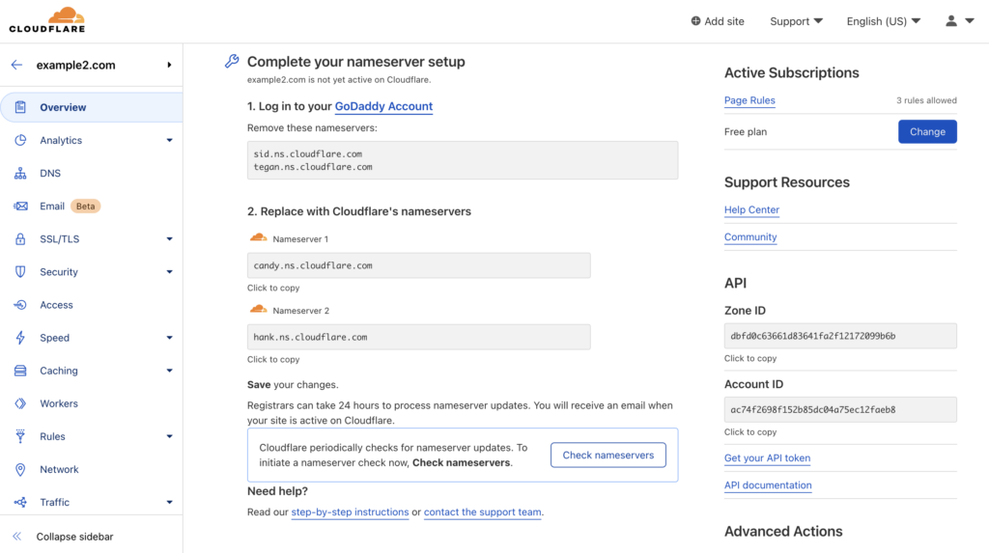Click the DNS sitemap icon in sidebar

(x=20, y=174)
